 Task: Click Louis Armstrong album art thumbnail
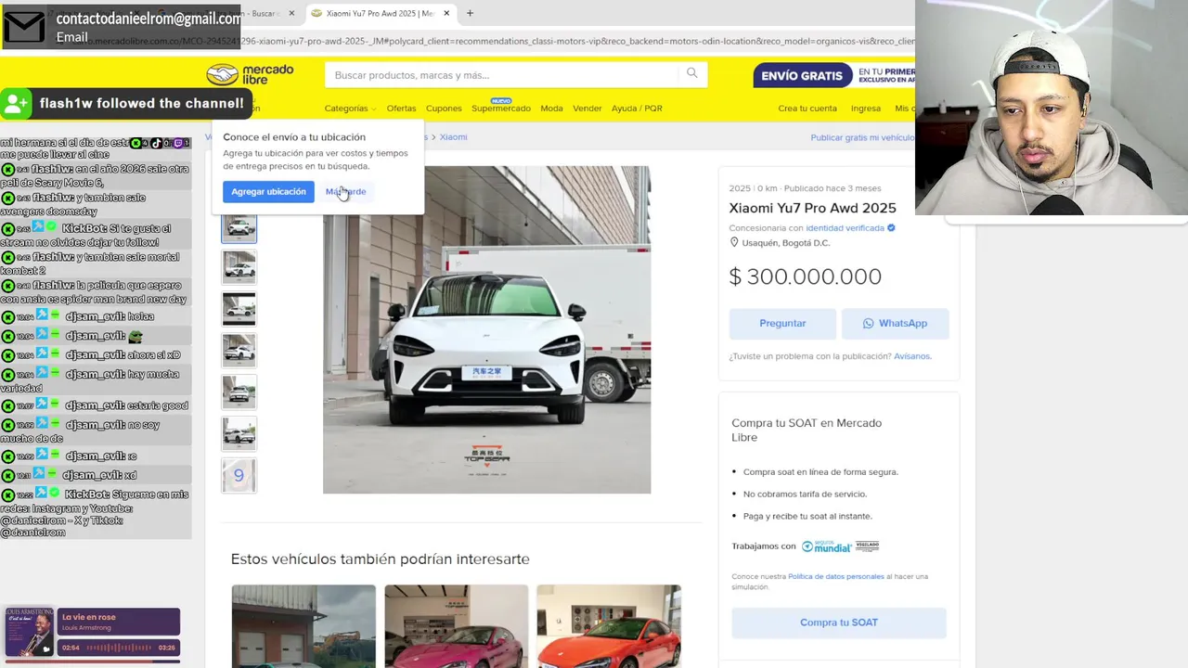[x=29, y=633]
